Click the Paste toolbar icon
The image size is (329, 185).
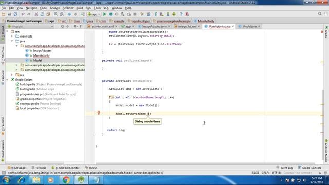pyautogui.click(x=48, y=14)
